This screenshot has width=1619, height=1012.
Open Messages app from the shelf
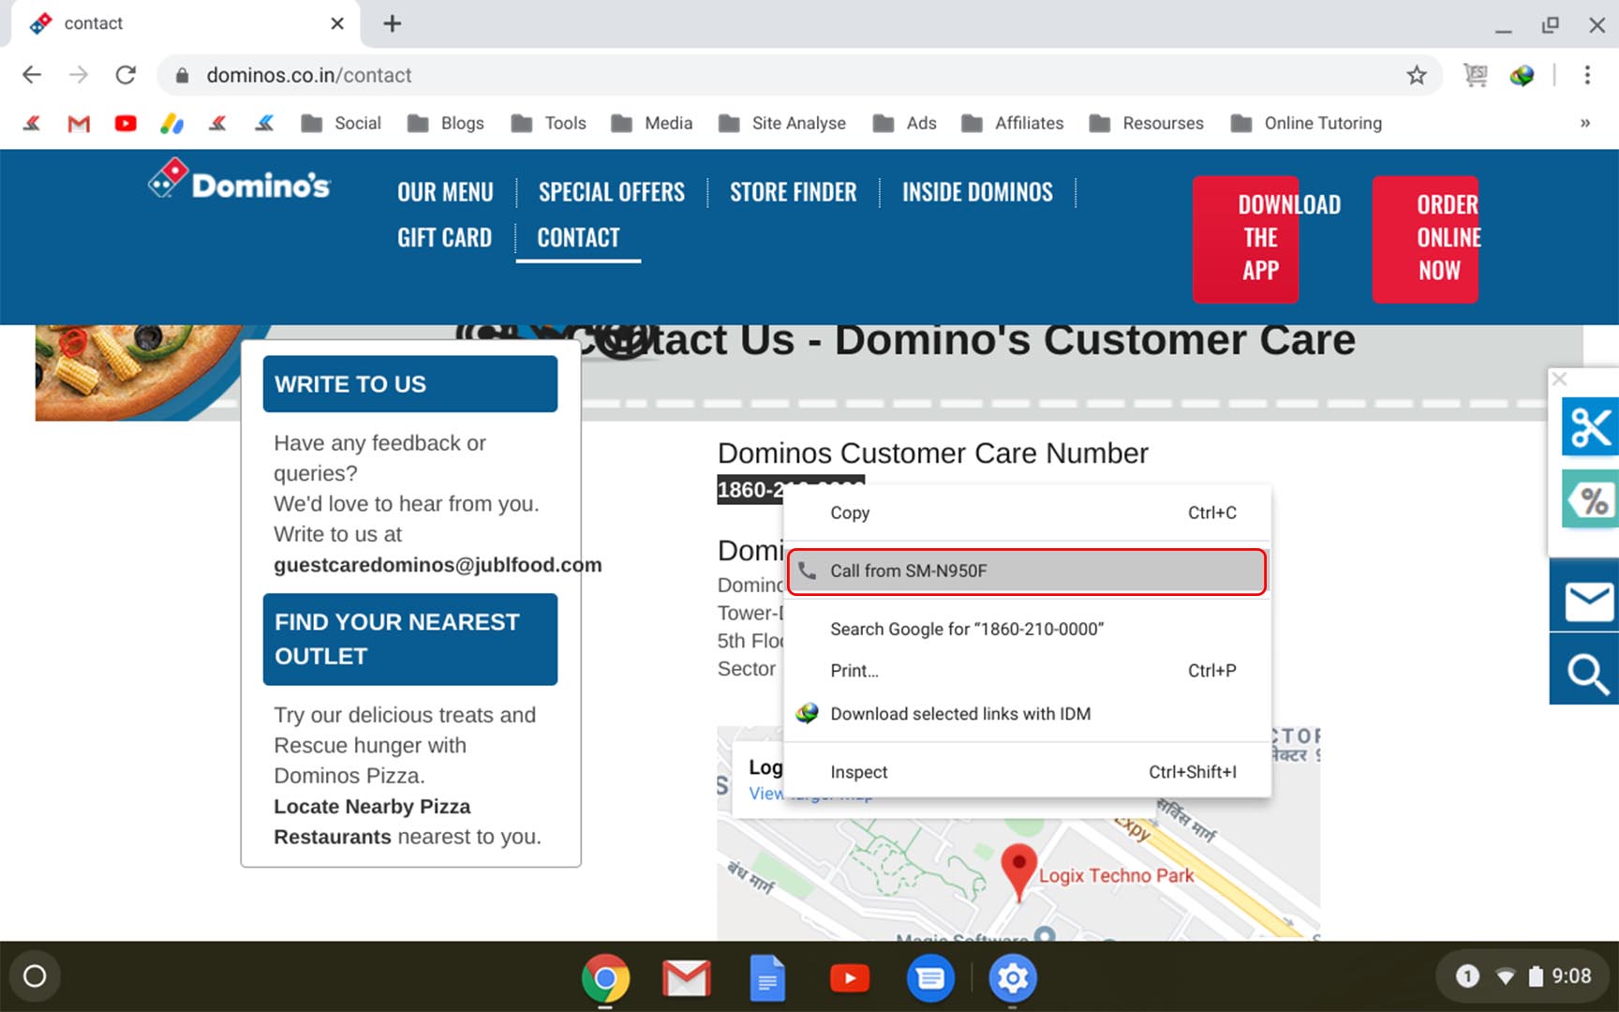pyautogui.click(x=930, y=978)
